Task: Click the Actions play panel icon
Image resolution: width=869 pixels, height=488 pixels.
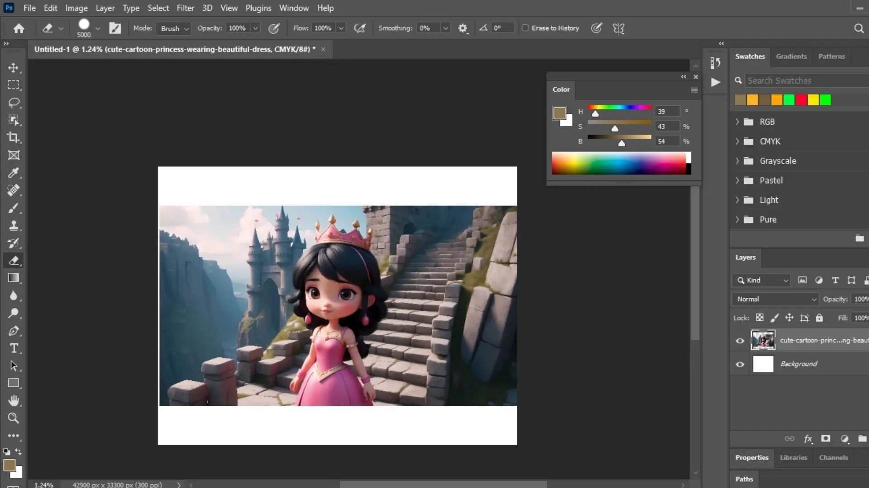Action: point(716,82)
